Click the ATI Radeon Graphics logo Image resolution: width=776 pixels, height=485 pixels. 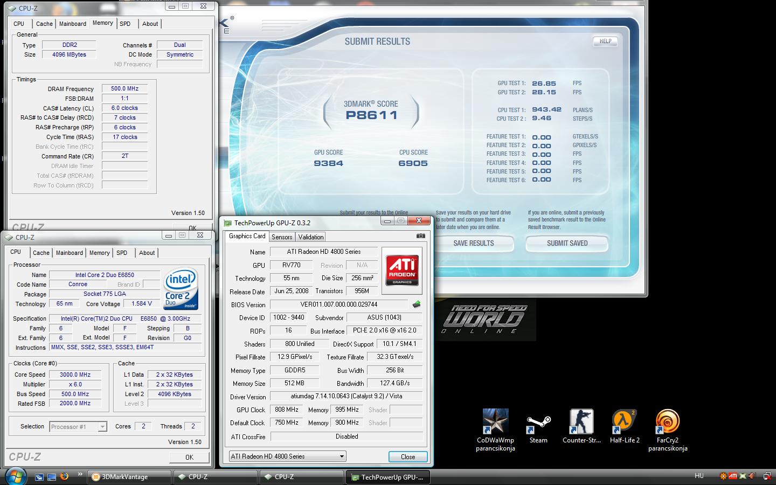click(402, 271)
